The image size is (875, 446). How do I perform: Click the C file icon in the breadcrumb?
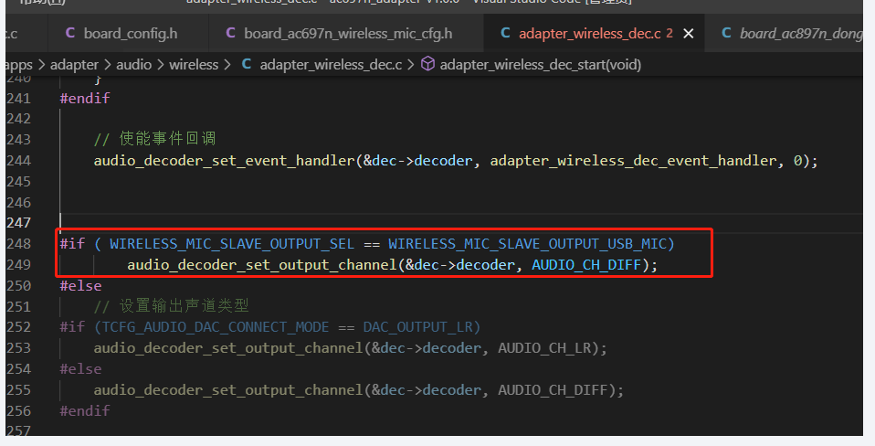(x=246, y=64)
